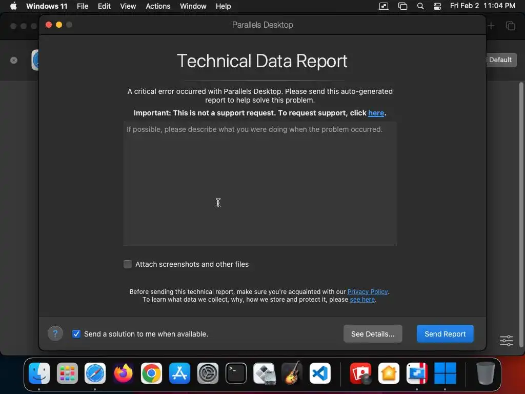Screen dimensions: 525x394
Task: Launch GarageBand from the Dock
Action: point(292,373)
